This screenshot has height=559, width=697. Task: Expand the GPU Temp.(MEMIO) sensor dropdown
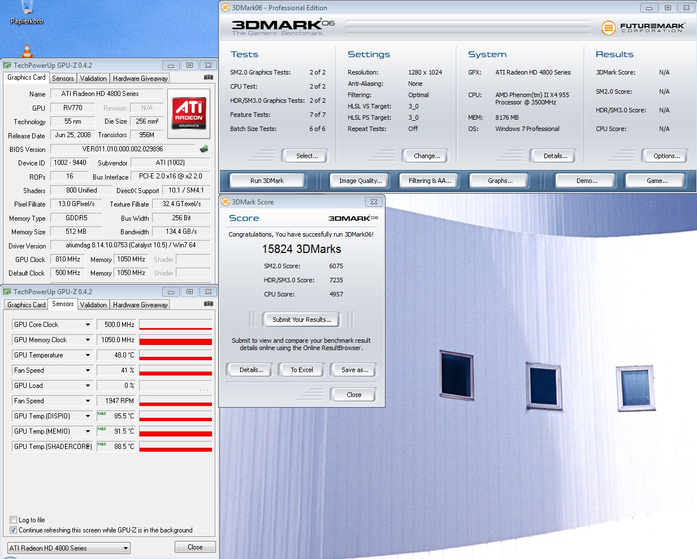(x=88, y=431)
